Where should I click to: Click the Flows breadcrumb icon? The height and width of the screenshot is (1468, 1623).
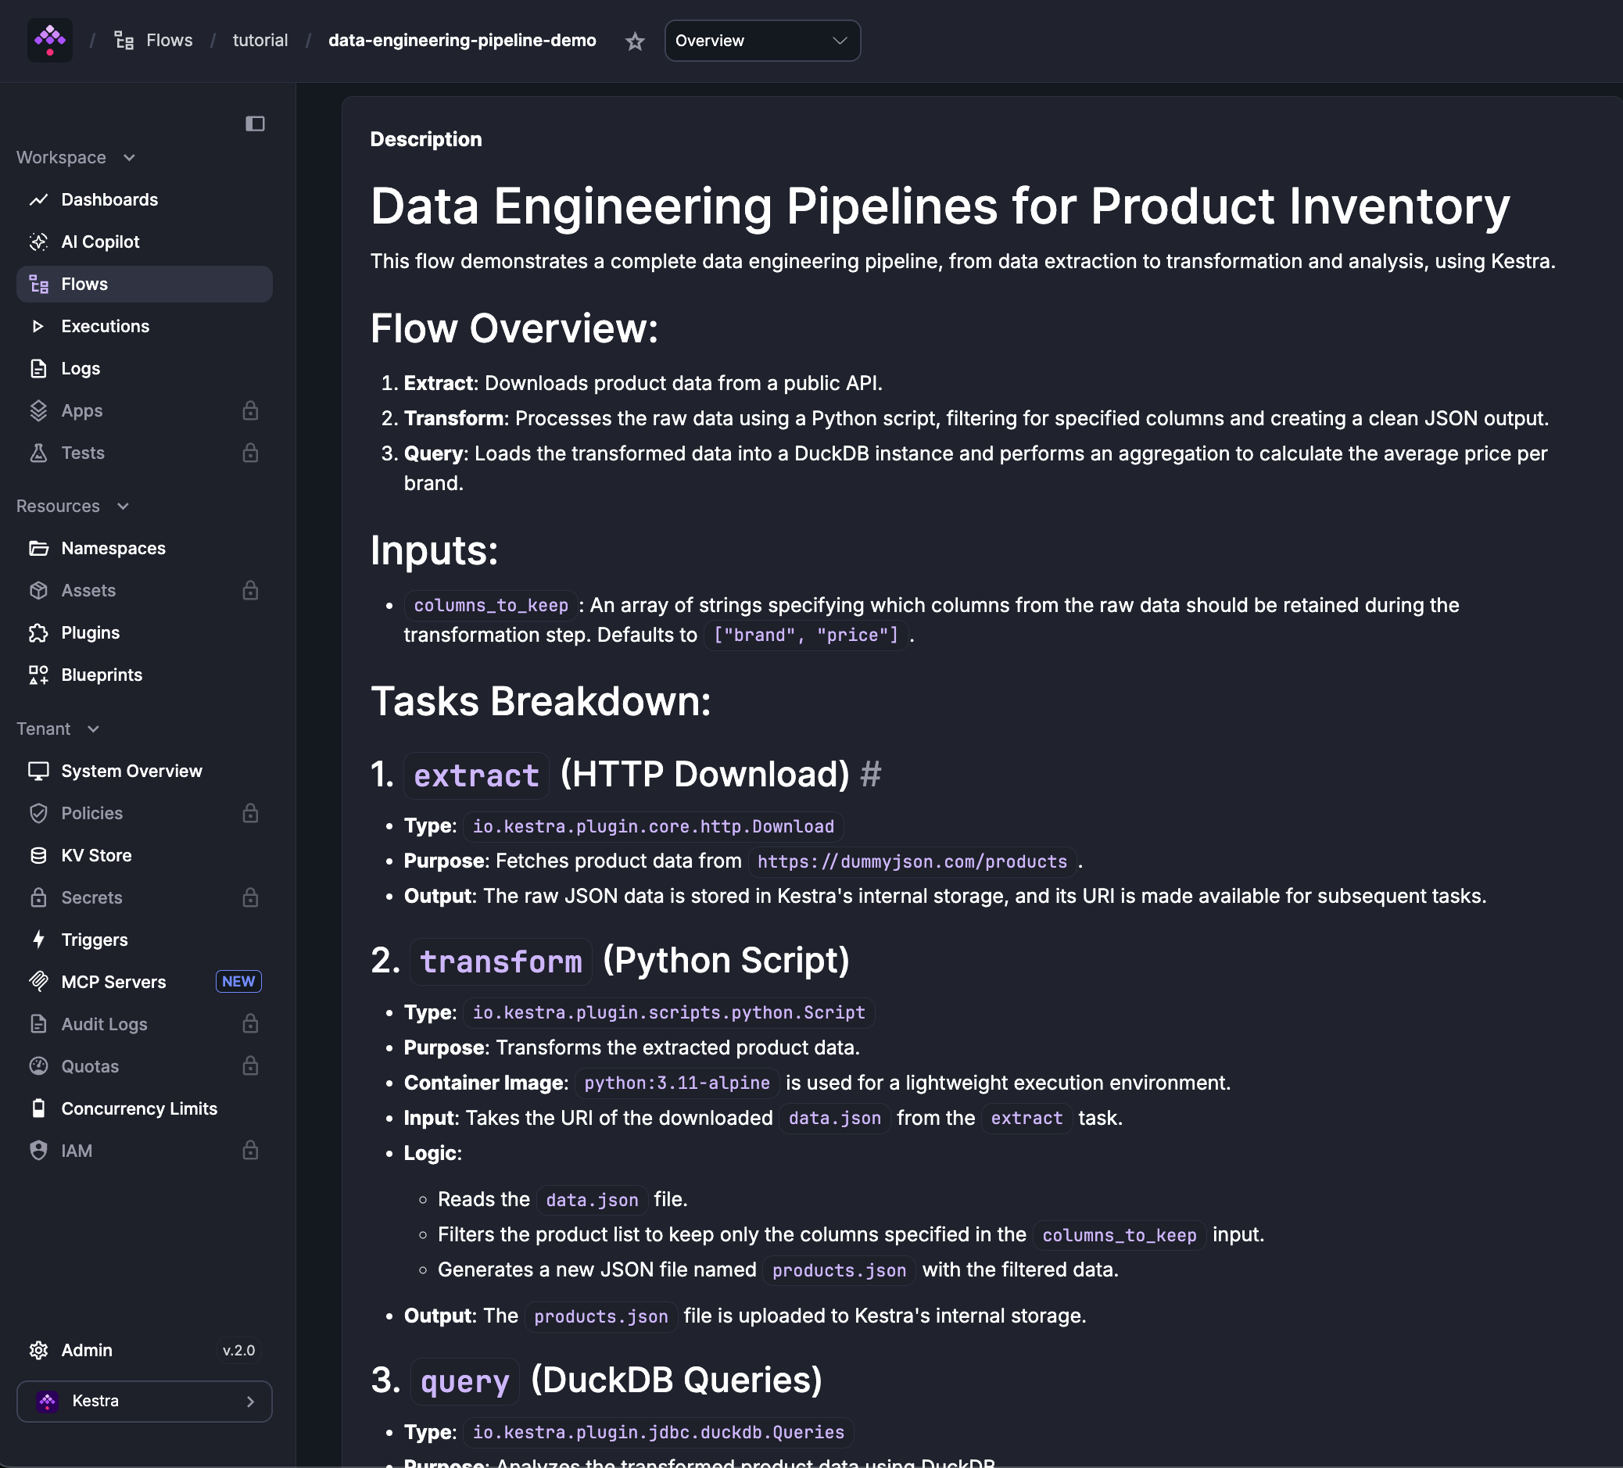tap(124, 40)
